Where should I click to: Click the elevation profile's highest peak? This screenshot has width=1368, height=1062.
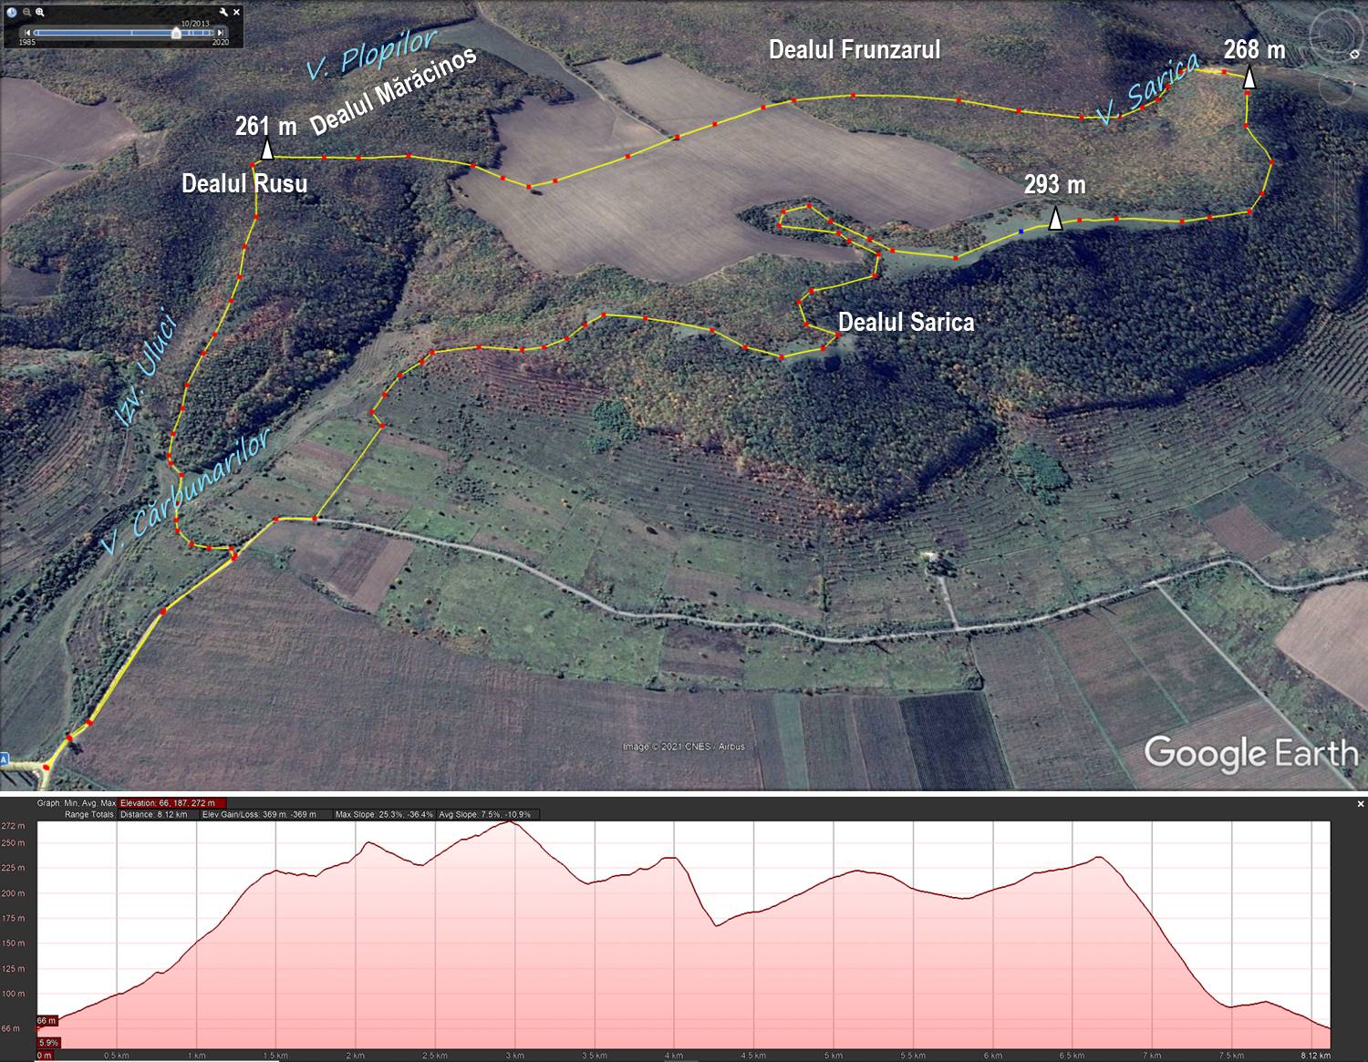[510, 822]
